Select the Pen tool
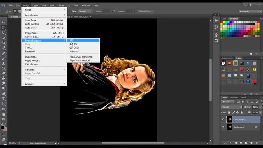The image size is (263, 148). pyautogui.click(x=4, y=94)
